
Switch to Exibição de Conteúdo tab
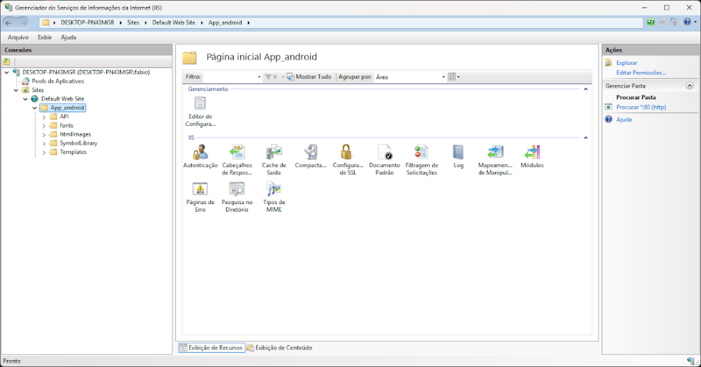pos(279,347)
